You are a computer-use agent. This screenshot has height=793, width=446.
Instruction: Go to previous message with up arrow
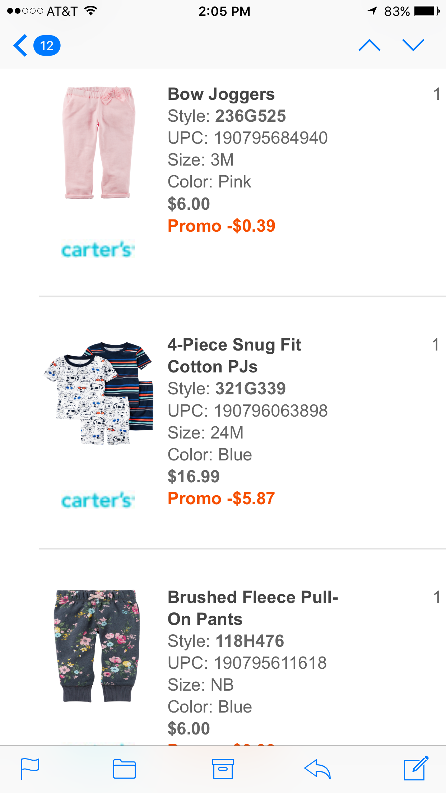[x=369, y=46]
